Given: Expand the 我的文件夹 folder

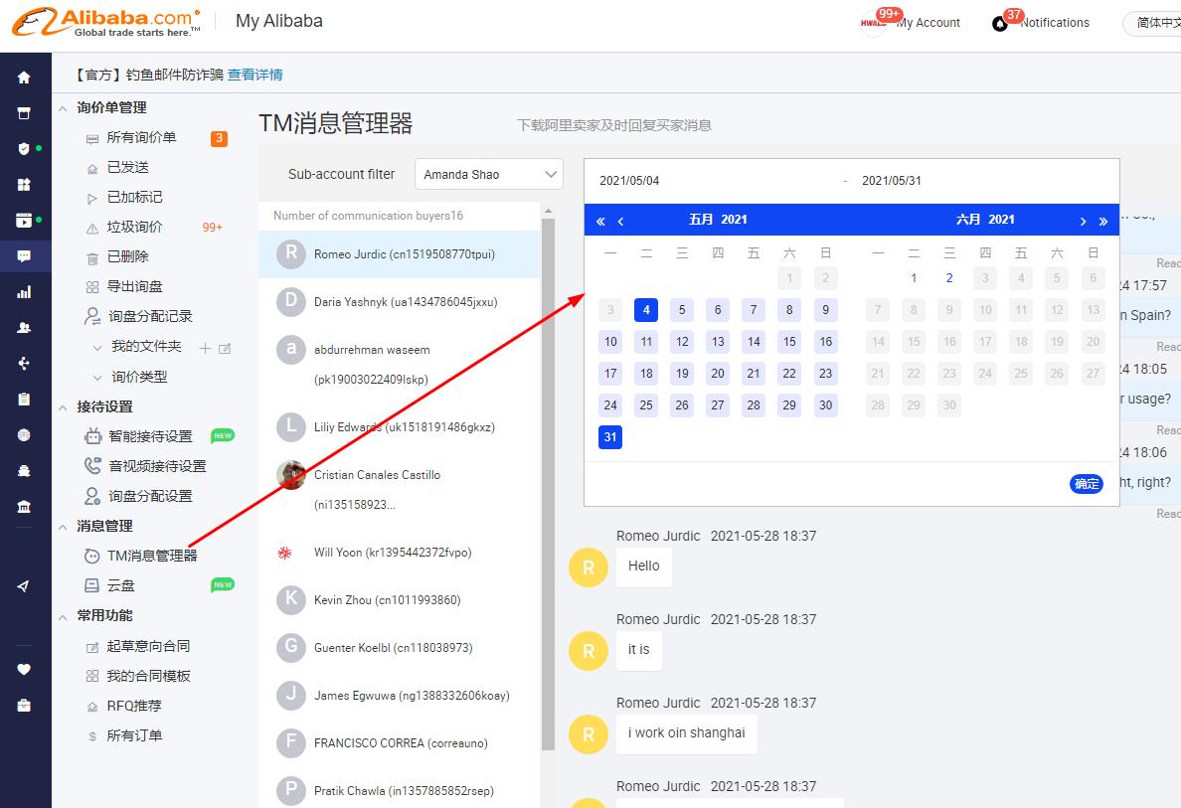Looking at the screenshot, I should [97, 347].
